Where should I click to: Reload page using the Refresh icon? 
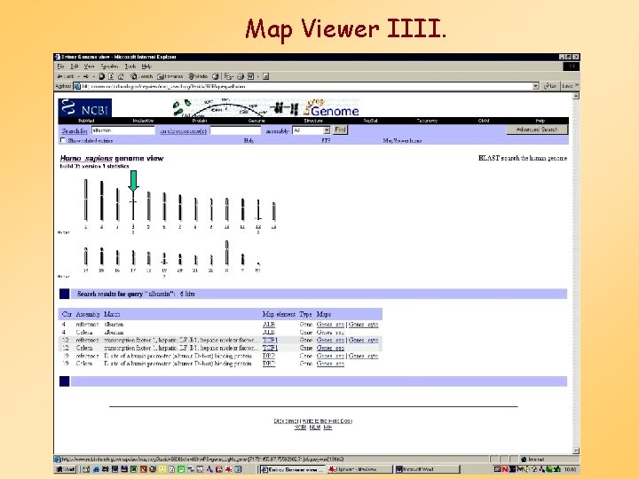(x=111, y=76)
